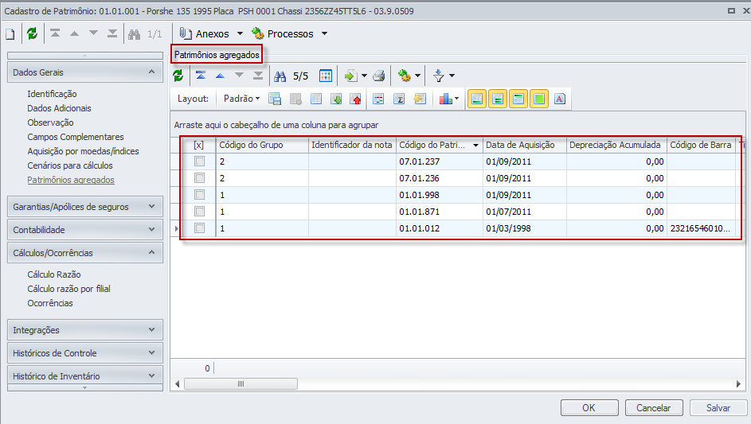The height and width of the screenshot is (424, 751).
Task: Open the export icon's dropdown arrow
Action: pyautogui.click(x=364, y=76)
